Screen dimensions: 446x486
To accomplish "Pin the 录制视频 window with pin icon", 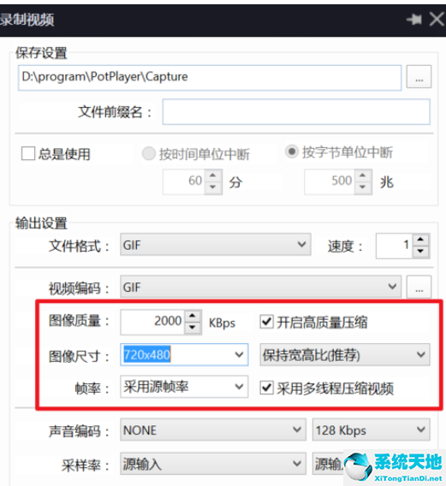I will [414, 20].
